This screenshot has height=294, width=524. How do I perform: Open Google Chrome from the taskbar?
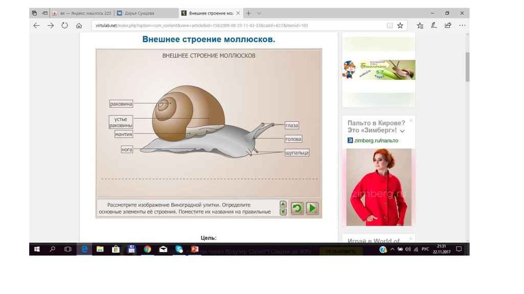point(147,249)
